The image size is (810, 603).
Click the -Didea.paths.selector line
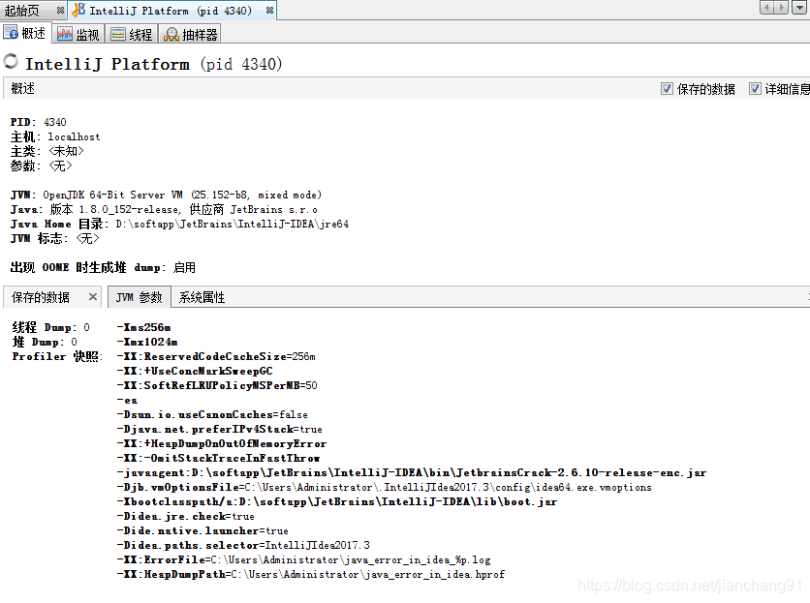243,545
